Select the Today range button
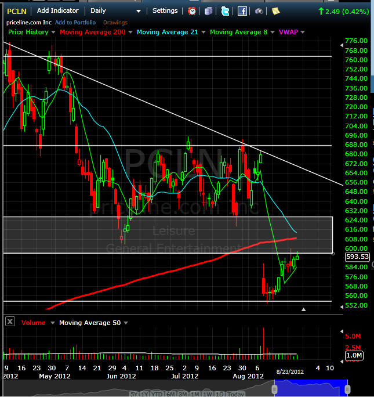374x397 pixels. (235, 394)
